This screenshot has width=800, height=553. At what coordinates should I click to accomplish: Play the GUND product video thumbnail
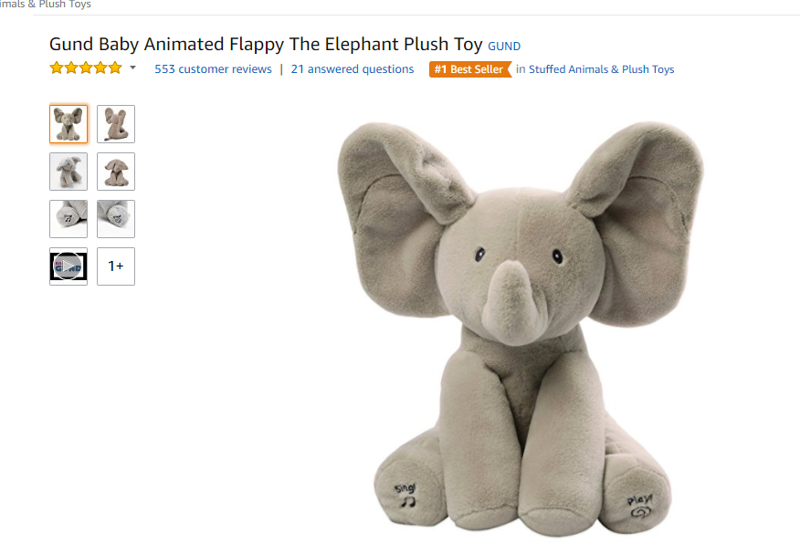68,266
